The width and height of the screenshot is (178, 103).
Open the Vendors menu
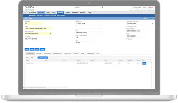pos(60,13)
